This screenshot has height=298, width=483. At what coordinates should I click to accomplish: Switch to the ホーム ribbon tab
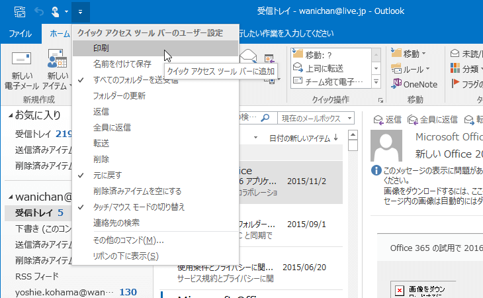tap(60, 33)
